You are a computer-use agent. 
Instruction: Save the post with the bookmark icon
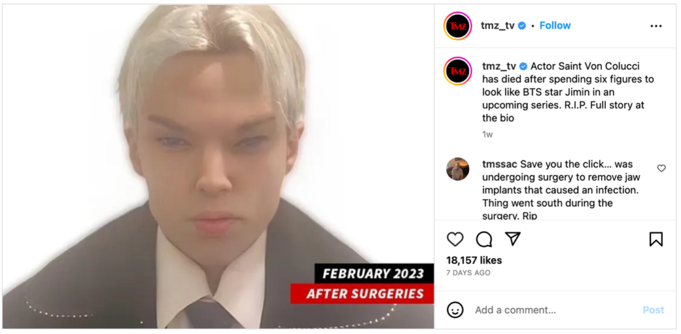click(x=656, y=239)
